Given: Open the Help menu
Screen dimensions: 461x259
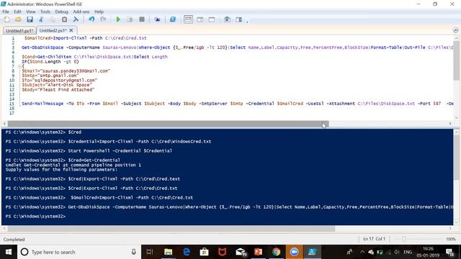Looking at the screenshot, I should coord(99,12).
